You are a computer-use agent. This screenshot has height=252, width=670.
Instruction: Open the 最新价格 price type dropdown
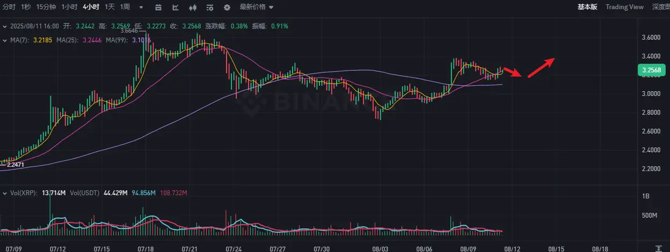[x=257, y=7]
